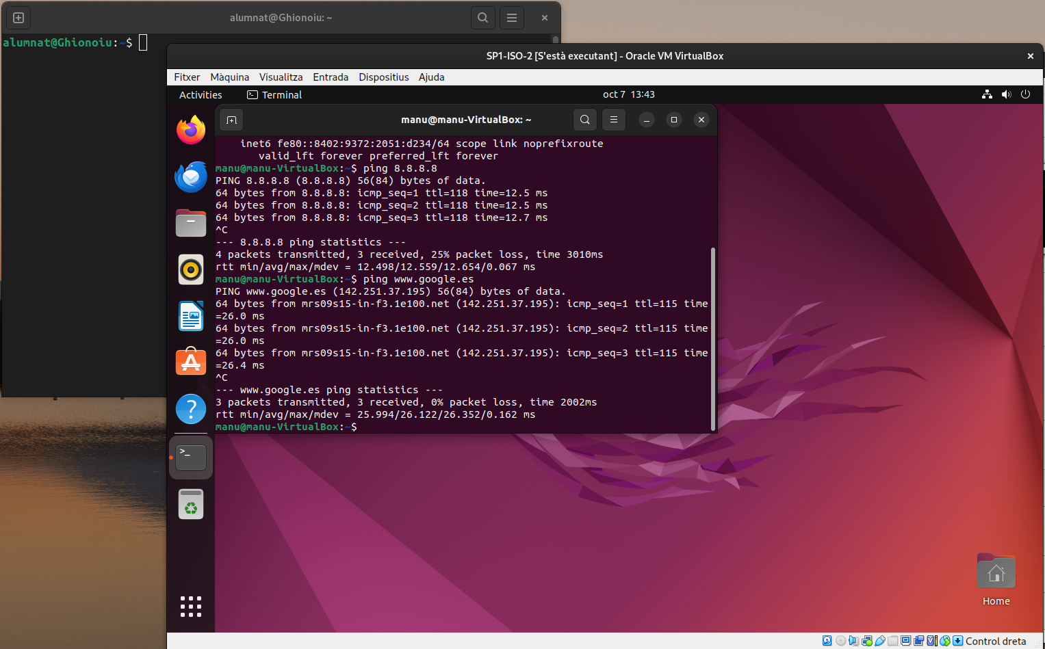This screenshot has width=1045, height=649.
Task: Open the oct 7 13:43 clock panel
Action: click(x=628, y=94)
